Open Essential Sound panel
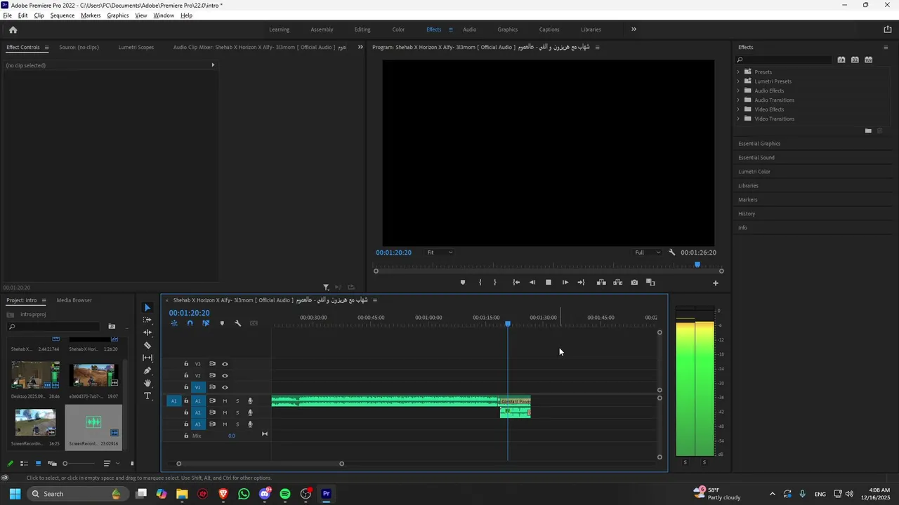Viewport: 899px width, 505px height. pyautogui.click(x=756, y=158)
